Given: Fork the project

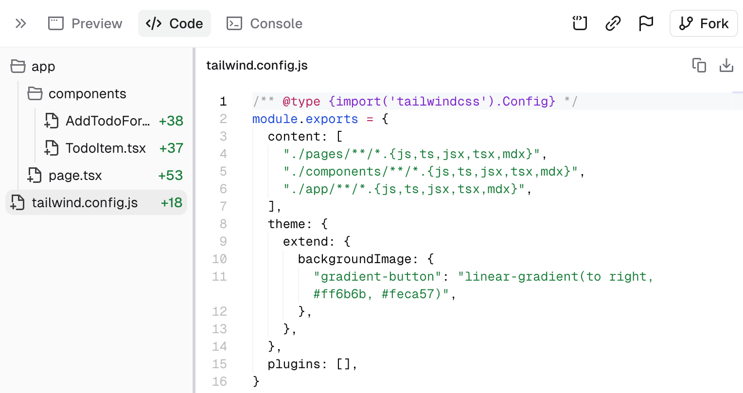Looking at the screenshot, I should coord(704,23).
